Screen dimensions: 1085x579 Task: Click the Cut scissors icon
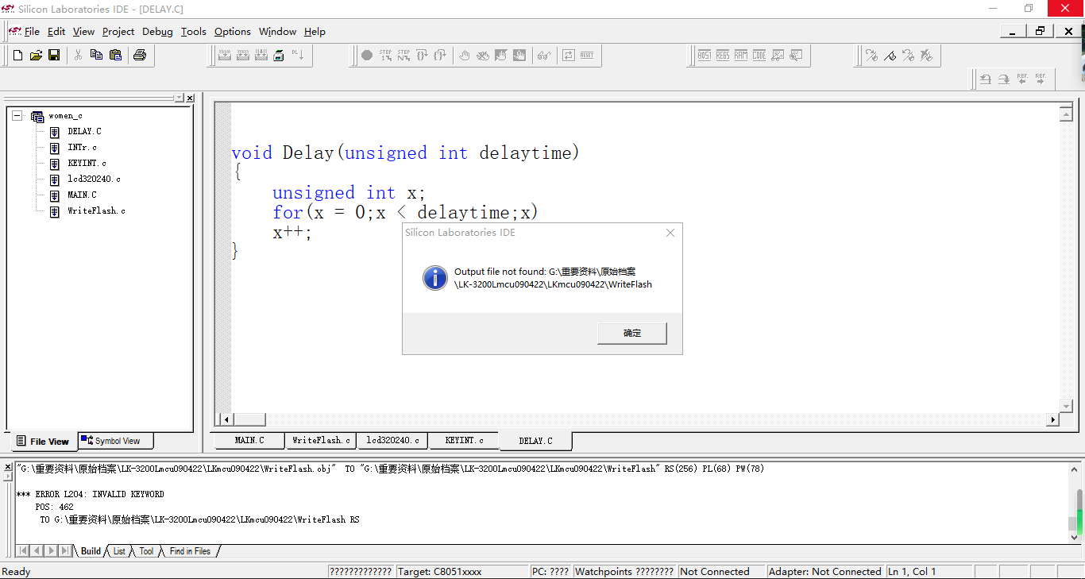[x=78, y=55]
